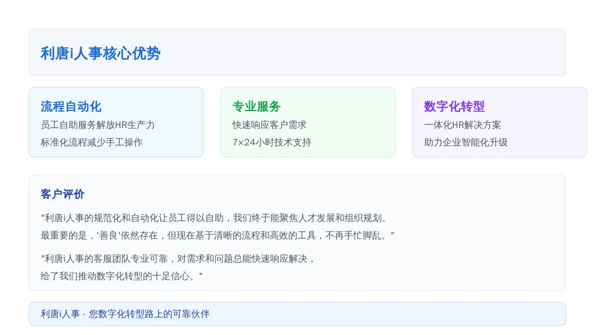
Task: Select 快速响应客户需求 text
Action: point(270,125)
